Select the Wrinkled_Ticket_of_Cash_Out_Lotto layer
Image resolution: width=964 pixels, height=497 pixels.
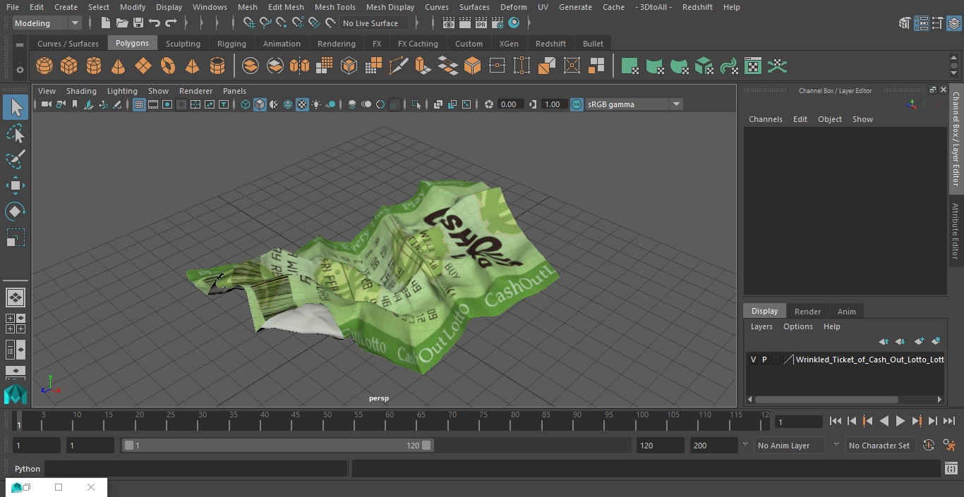point(869,360)
